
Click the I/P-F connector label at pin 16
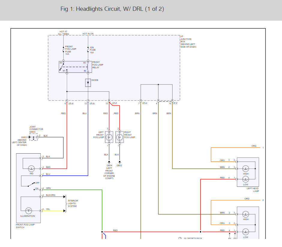(175, 103)
